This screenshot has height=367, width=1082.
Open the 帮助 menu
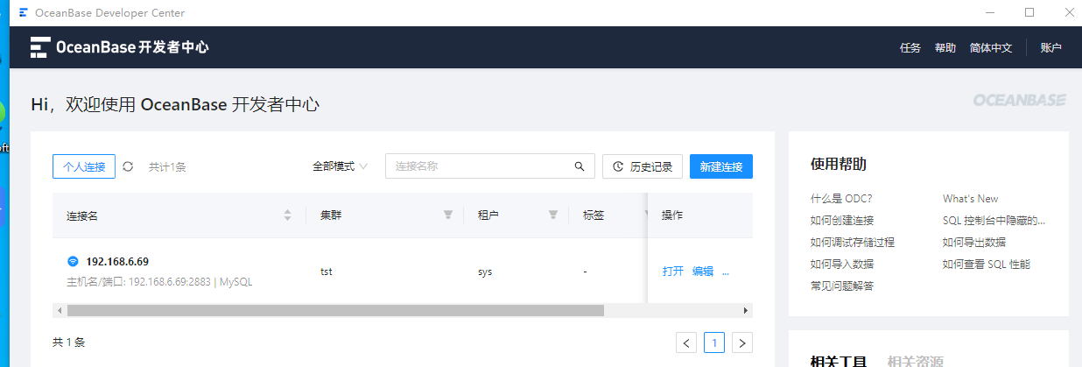point(945,48)
